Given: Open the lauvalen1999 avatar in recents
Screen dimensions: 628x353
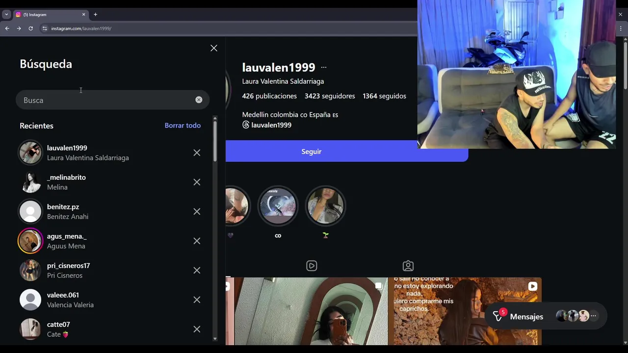Looking at the screenshot, I should click(x=30, y=153).
